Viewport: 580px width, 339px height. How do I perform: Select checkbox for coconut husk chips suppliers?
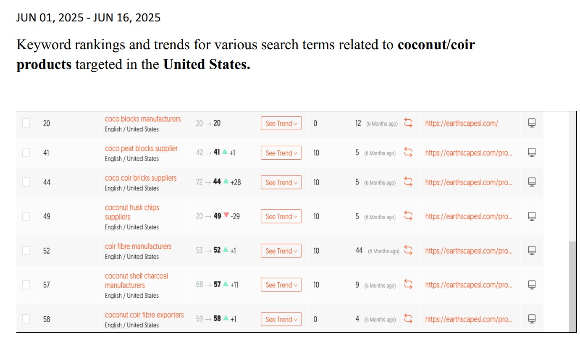(26, 216)
